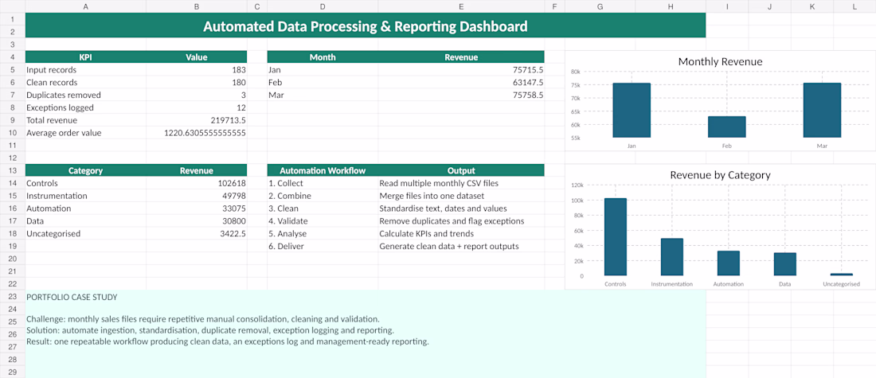
Task: Select the Mar month cell
Action: click(x=323, y=95)
